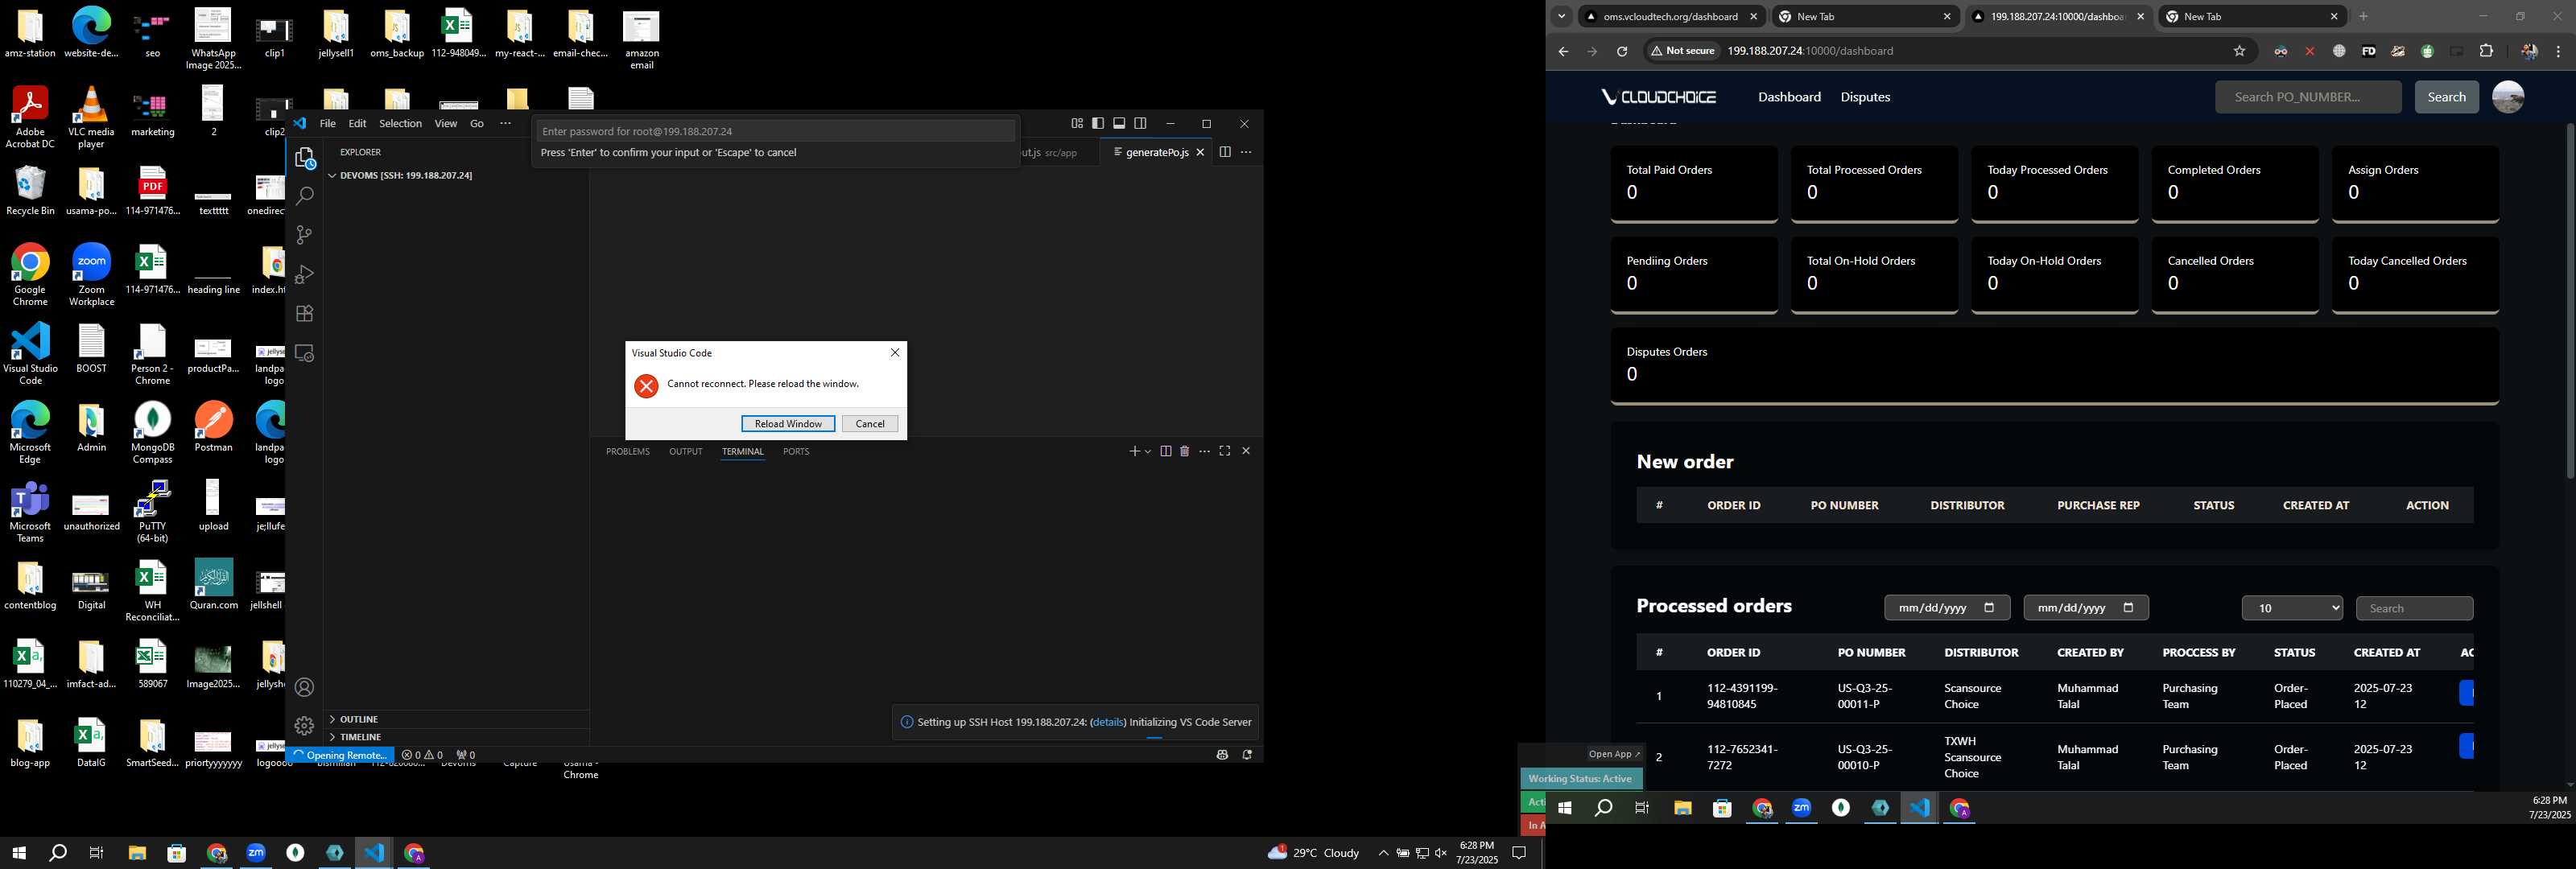Click the first date picker field
This screenshot has height=869, width=2576.
pos(1946,608)
